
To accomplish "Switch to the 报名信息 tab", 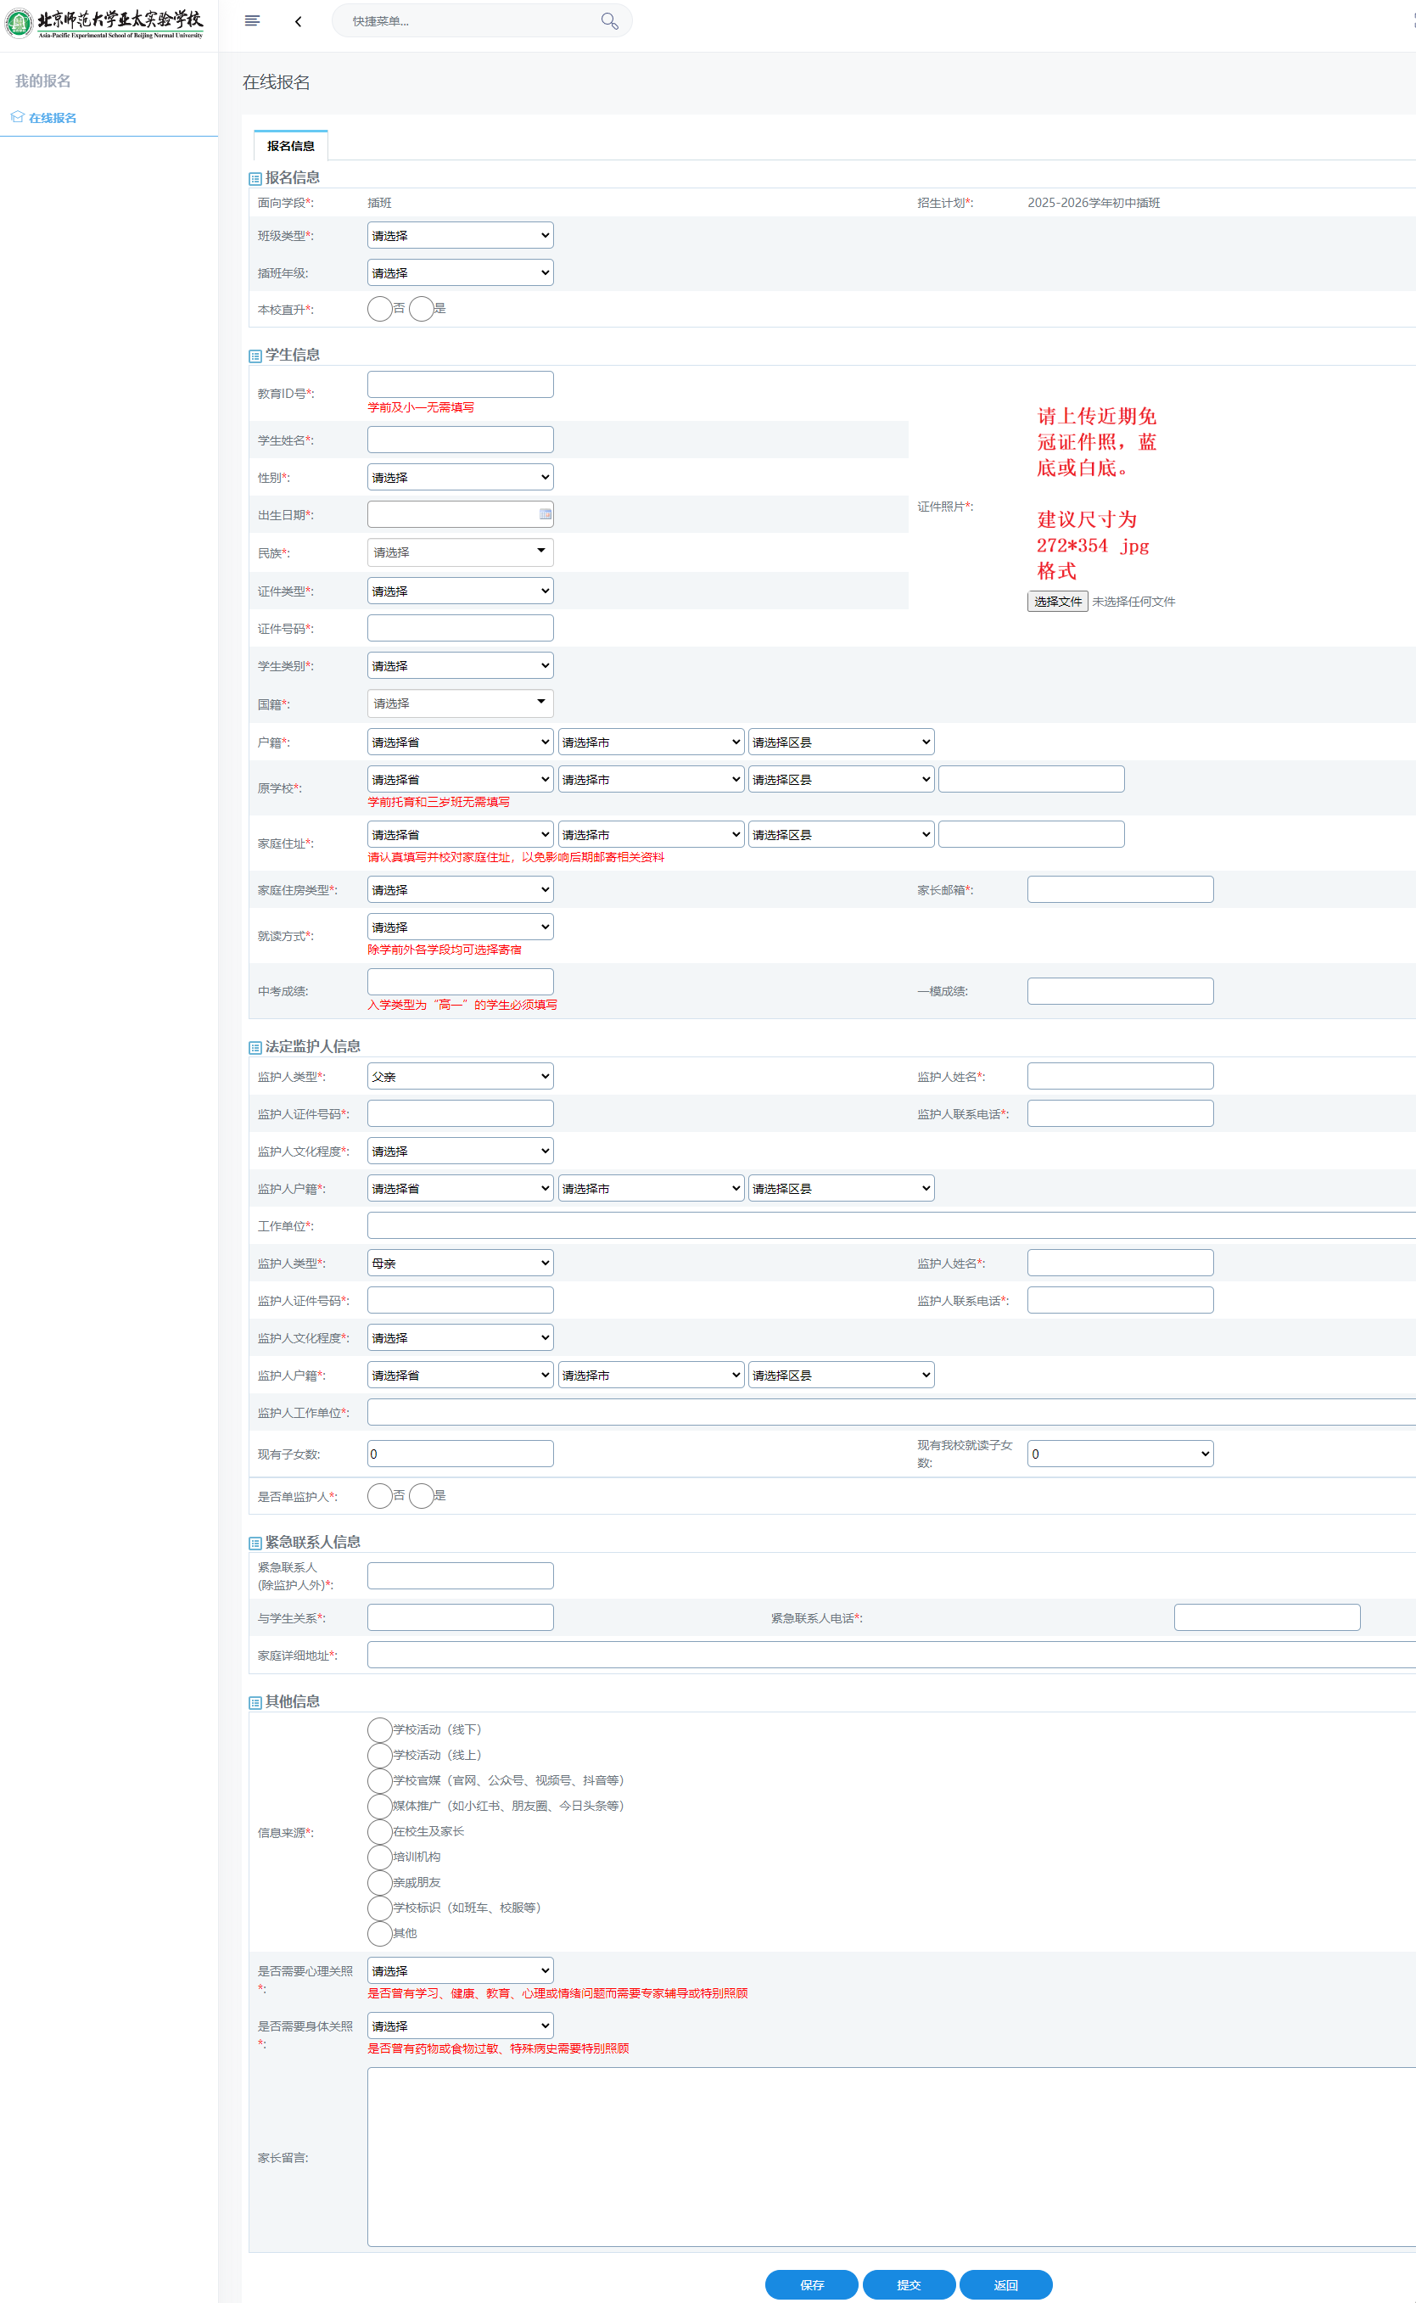I will click(290, 146).
